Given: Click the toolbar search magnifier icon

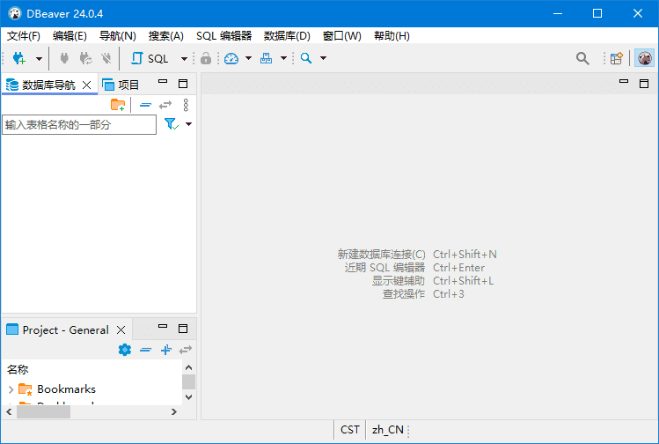Looking at the screenshot, I should click(582, 58).
